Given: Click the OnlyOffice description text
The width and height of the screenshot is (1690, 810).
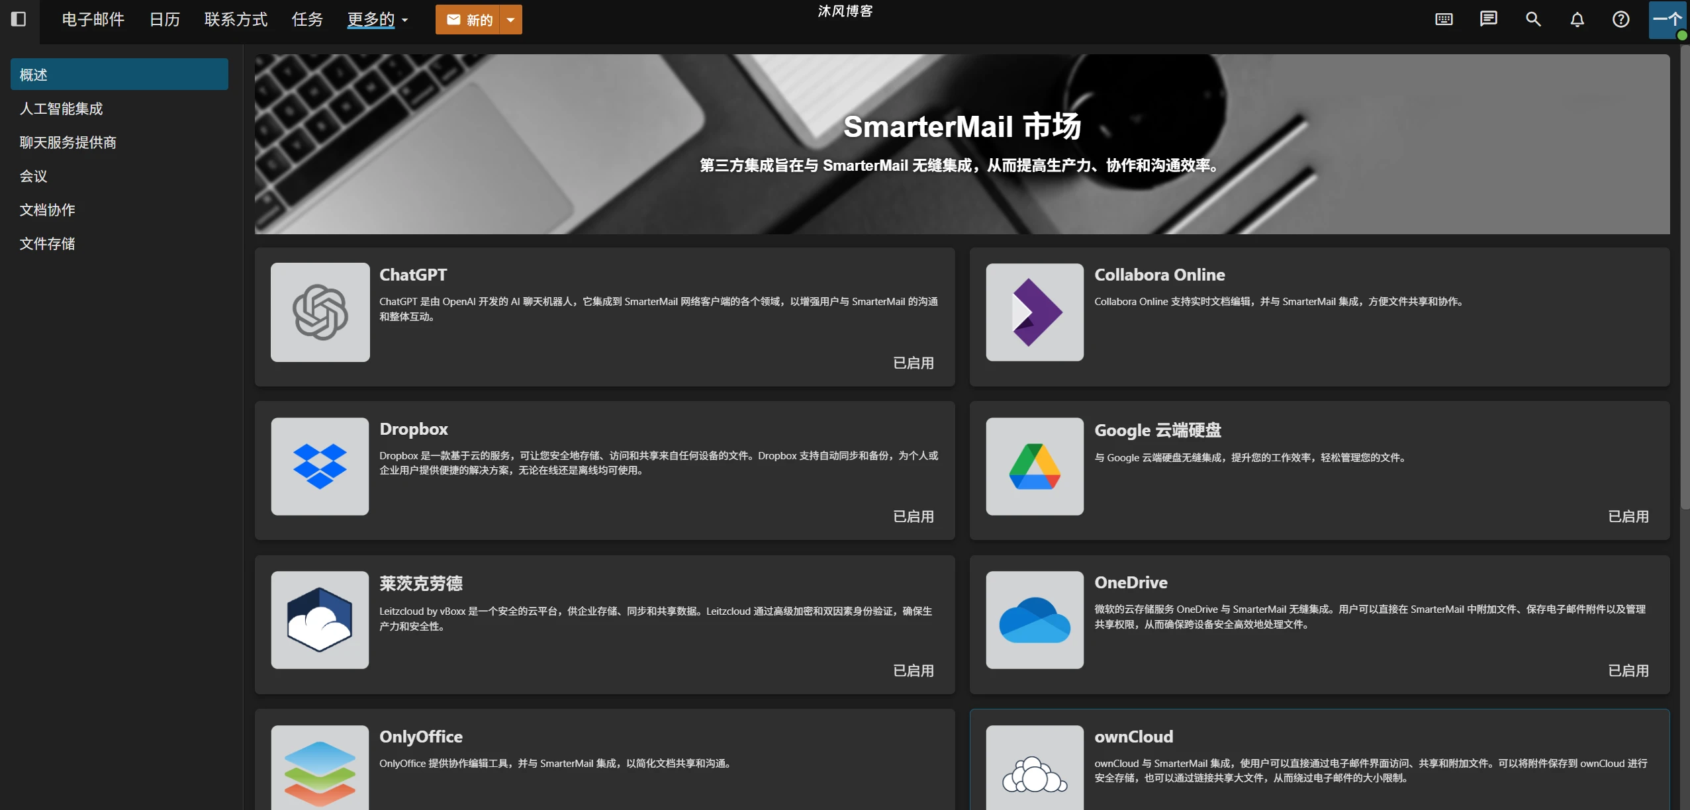Looking at the screenshot, I should pos(556,763).
